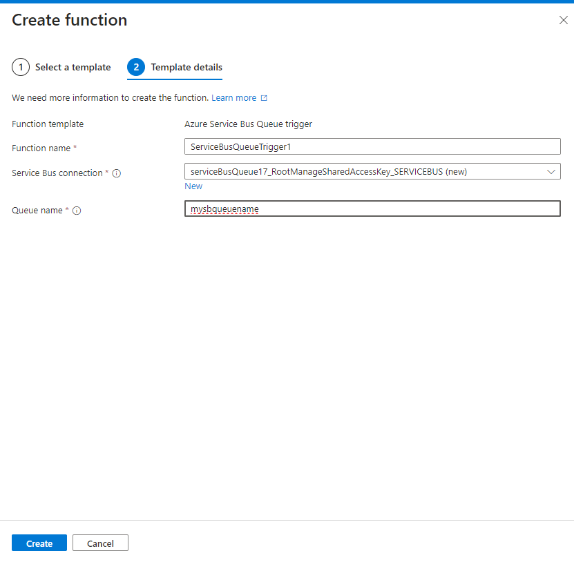Click the Create function heading
This screenshot has height=562, width=574.
click(70, 20)
